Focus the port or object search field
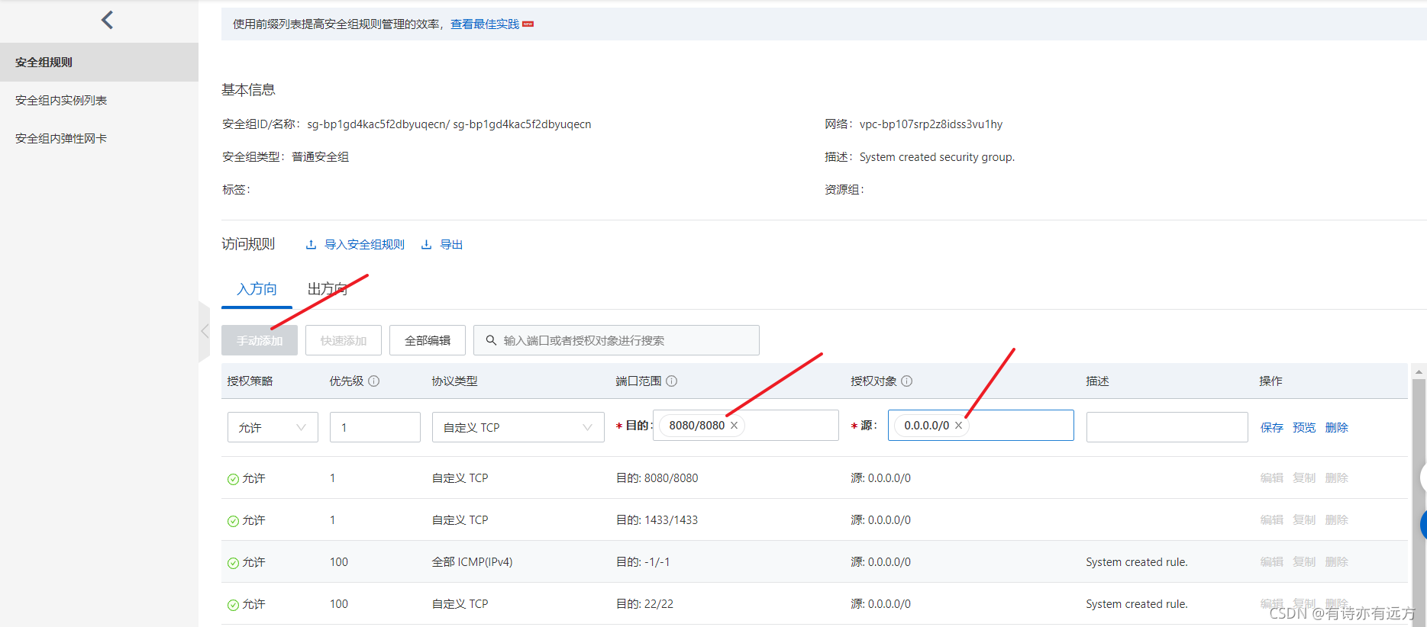1427x627 pixels. click(616, 340)
